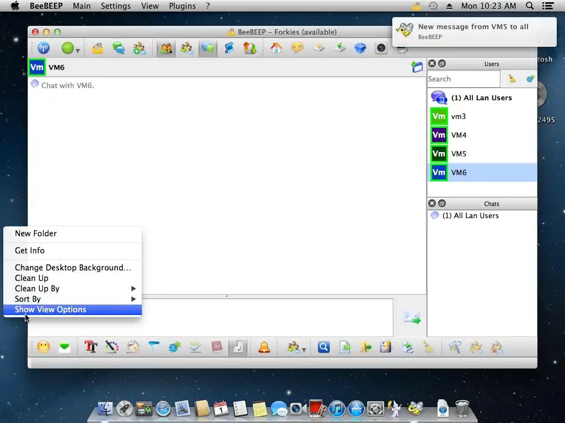Select (1) All Lan Users in Users list
This screenshot has height=423, width=565.
pyautogui.click(x=482, y=97)
